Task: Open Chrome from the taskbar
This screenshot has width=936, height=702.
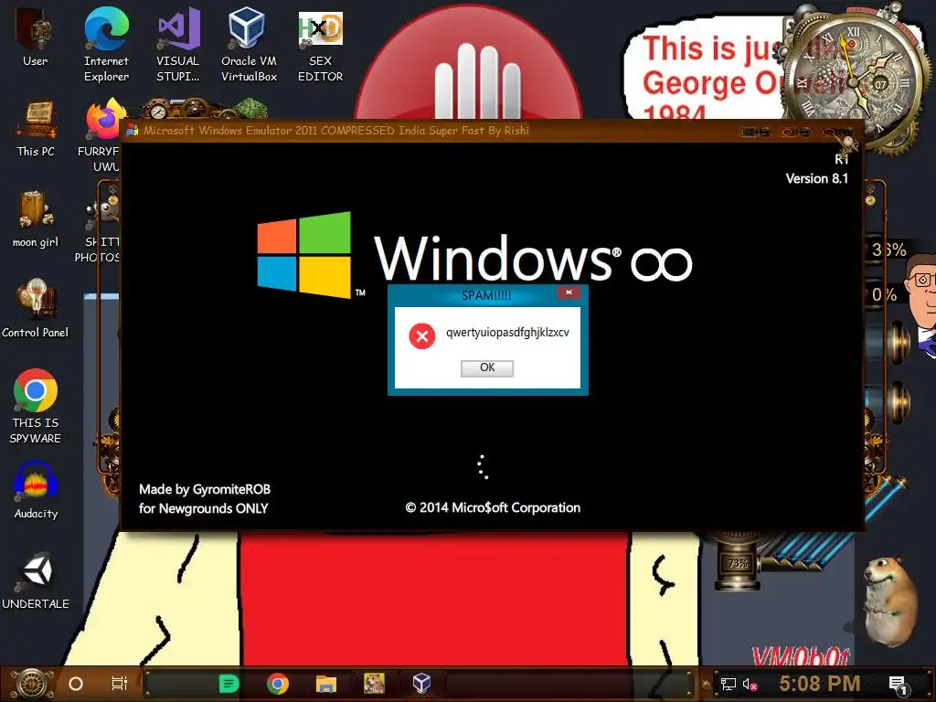Action: point(278,684)
